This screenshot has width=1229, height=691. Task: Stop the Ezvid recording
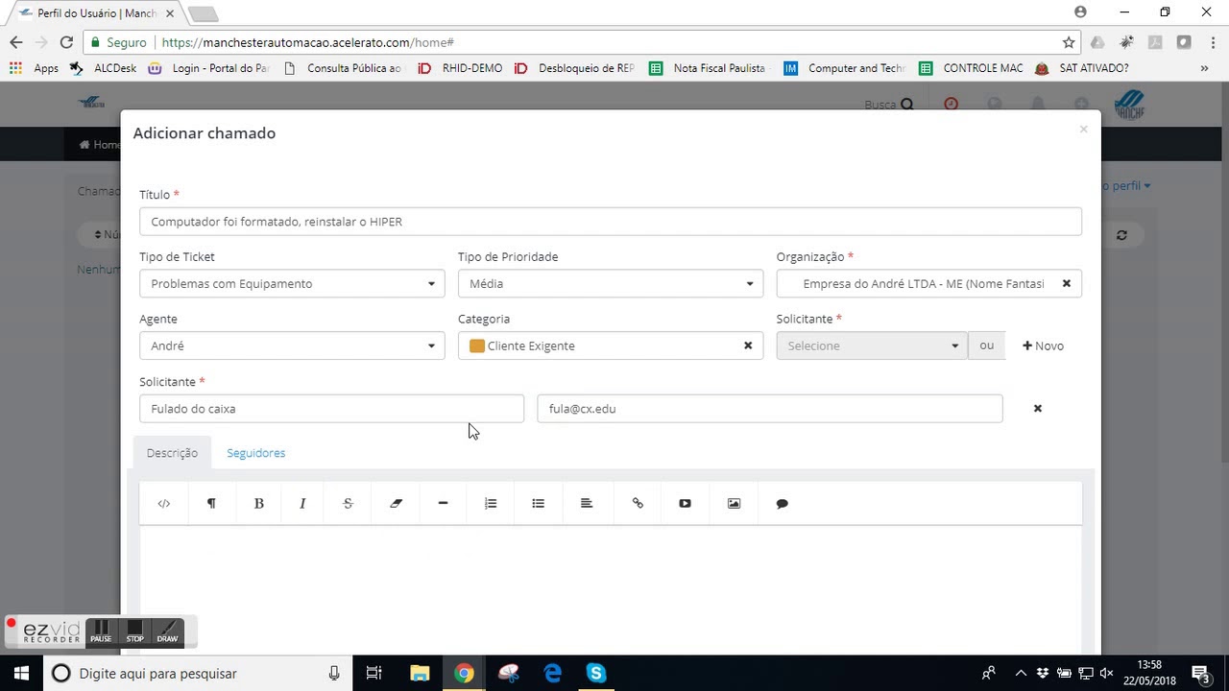coord(134,631)
